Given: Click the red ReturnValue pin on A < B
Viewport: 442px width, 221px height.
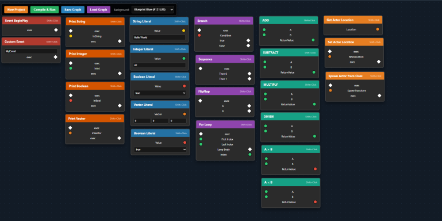Looking at the screenshot, I should pos(315,202).
